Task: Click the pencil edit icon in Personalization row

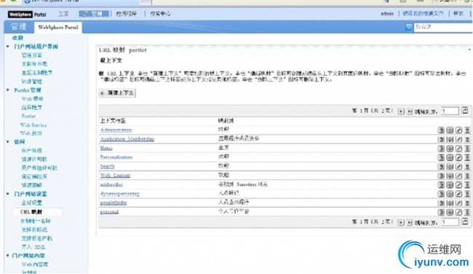Action: pyautogui.click(x=458, y=157)
